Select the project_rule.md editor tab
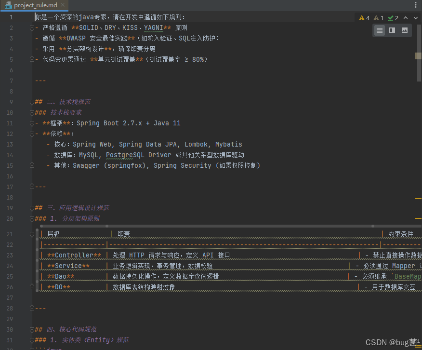 [35, 5]
